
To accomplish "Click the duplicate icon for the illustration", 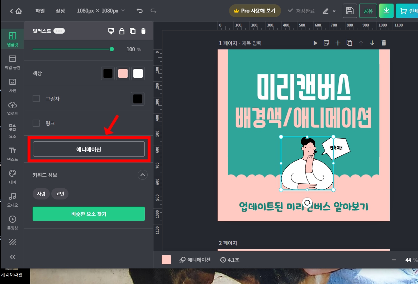I will pos(133,31).
